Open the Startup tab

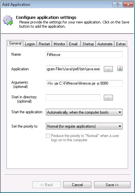88,44
